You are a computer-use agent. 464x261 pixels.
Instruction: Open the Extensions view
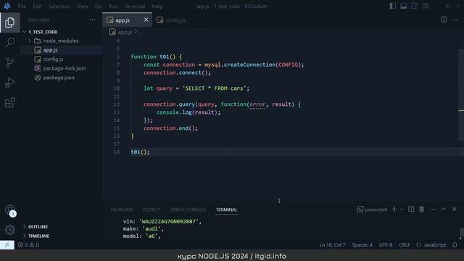pos(9,103)
